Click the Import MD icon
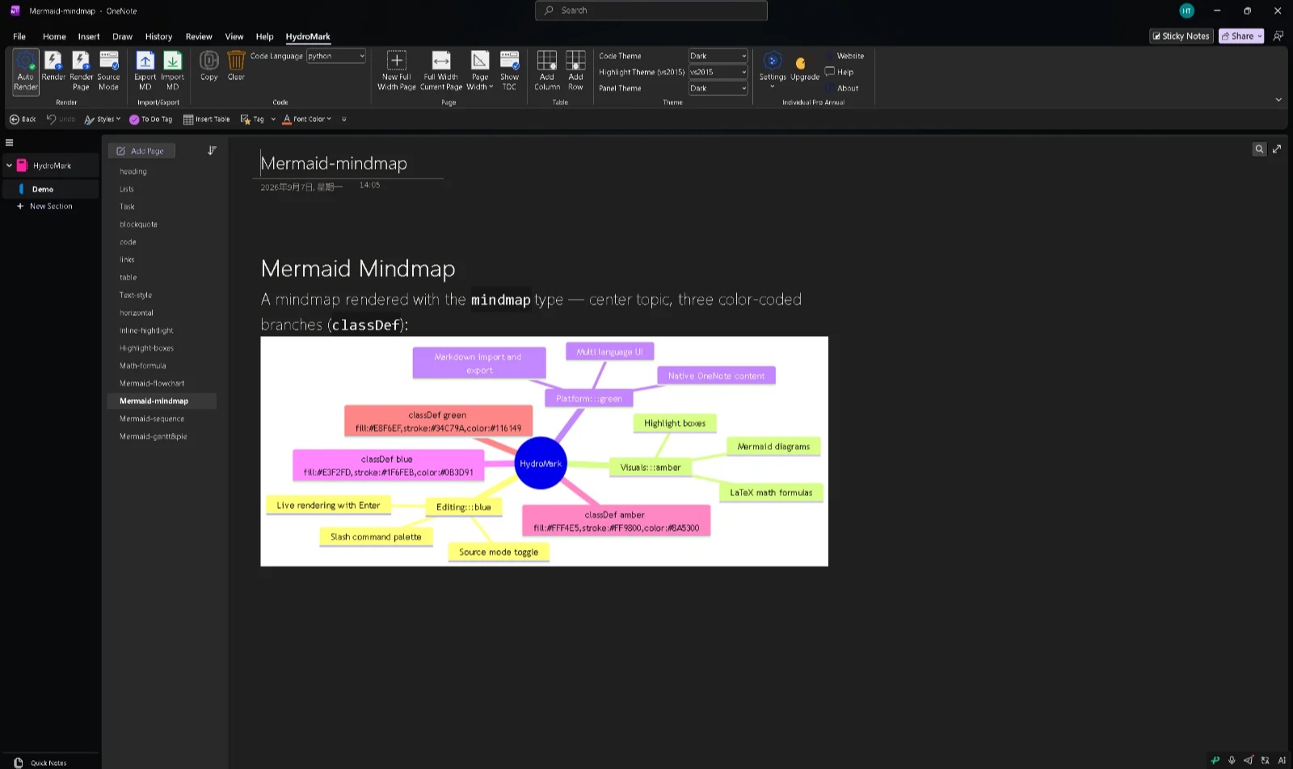 172,71
